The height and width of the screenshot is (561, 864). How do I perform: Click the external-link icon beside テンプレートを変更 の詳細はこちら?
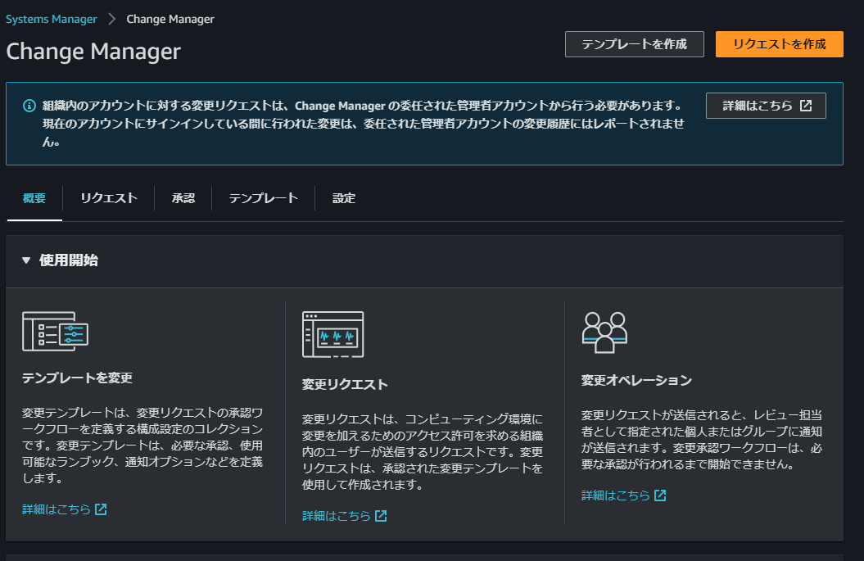[x=101, y=509]
